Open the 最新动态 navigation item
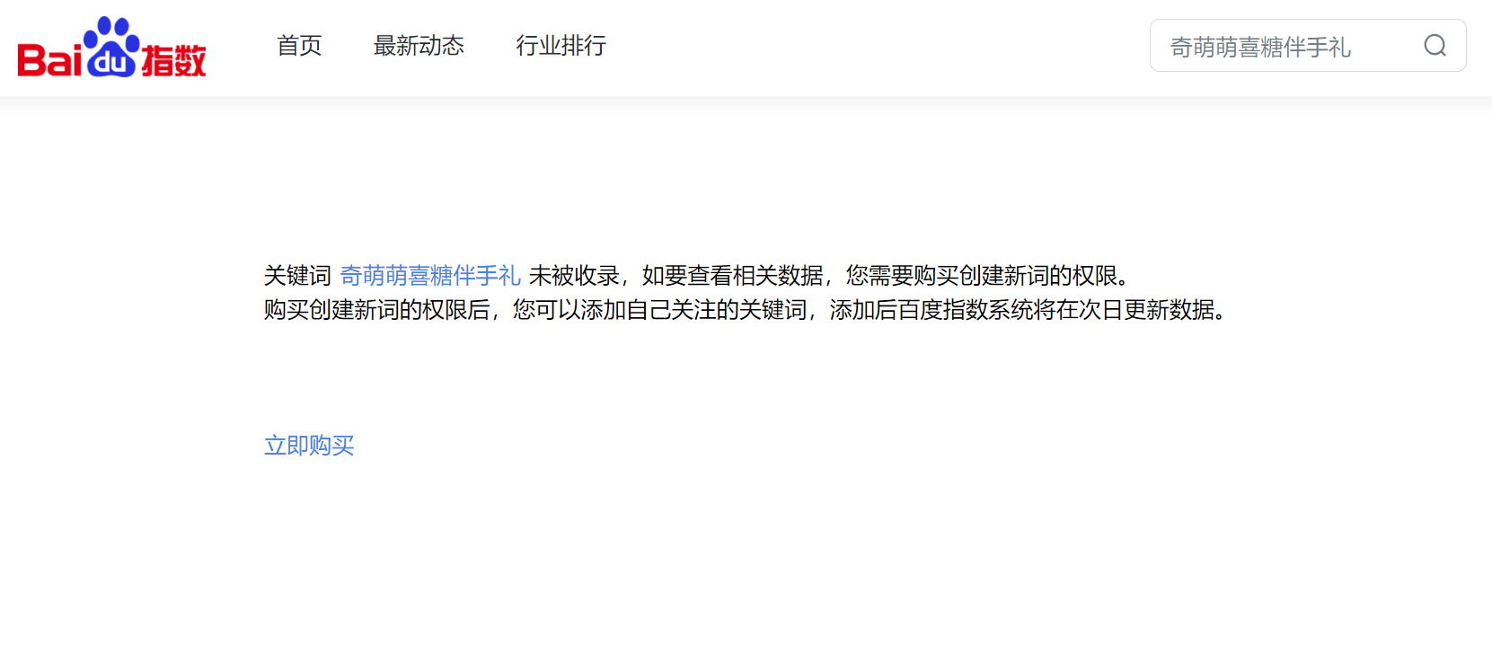The image size is (1492, 655). pos(419,46)
